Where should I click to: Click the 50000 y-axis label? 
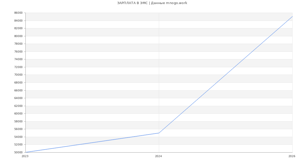[x=18, y=152]
